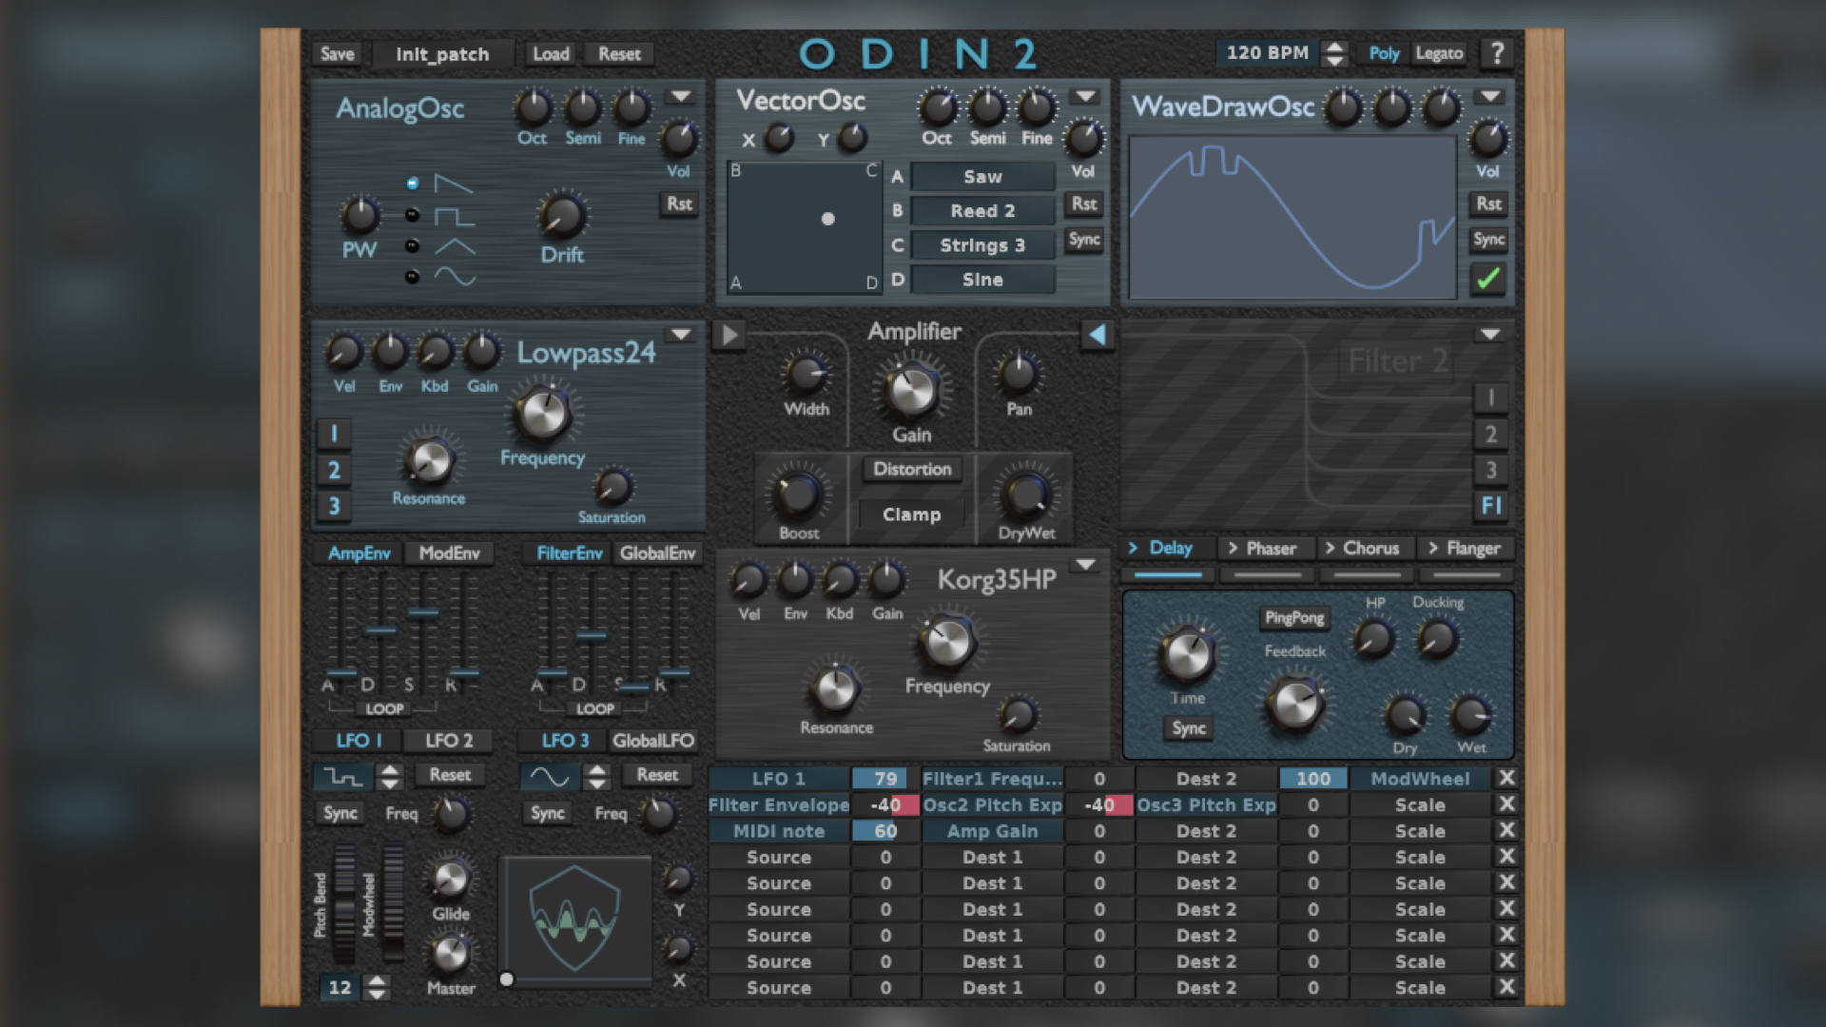1826x1027 pixels.
Task: Click the shield logo in XY pad
Action: 574,919
